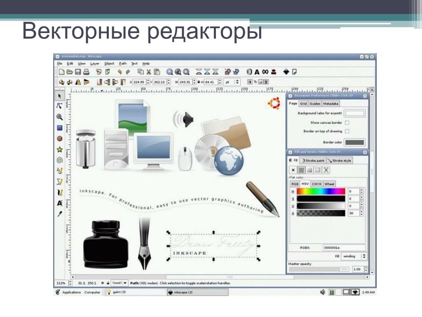422x317 pixels.
Task: Click the X coordinate spinner arrows
Action: 148,82
